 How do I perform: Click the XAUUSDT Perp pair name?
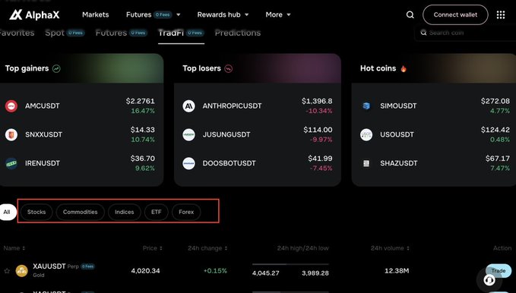[x=55, y=266]
